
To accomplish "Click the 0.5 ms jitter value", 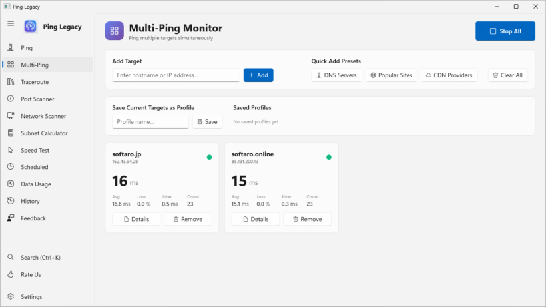I will tap(170, 204).
